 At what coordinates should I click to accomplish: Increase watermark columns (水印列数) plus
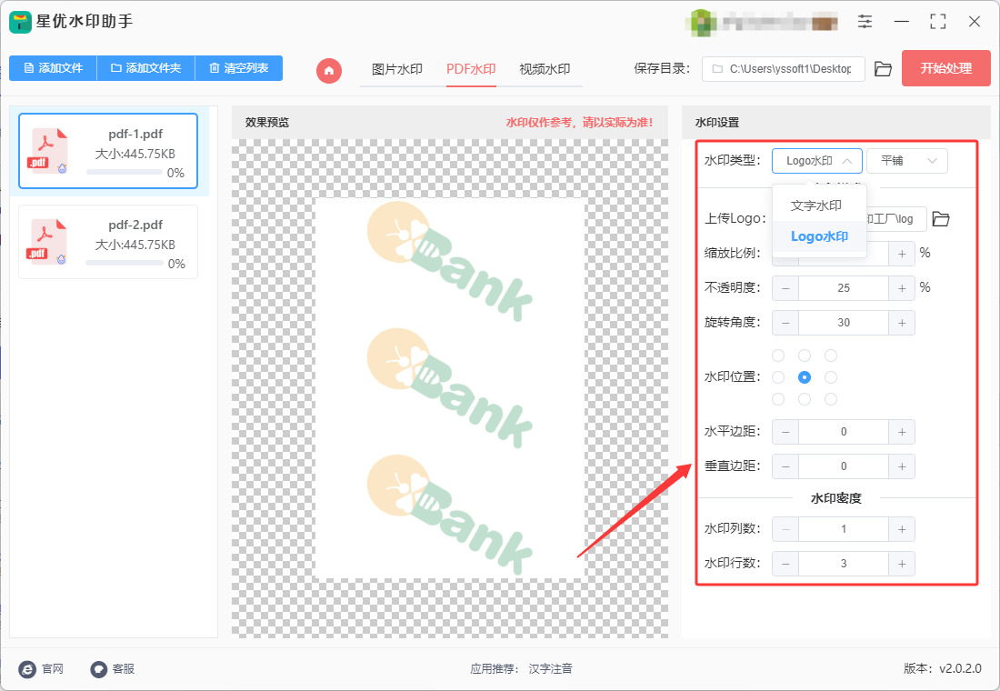click(902, 529)
